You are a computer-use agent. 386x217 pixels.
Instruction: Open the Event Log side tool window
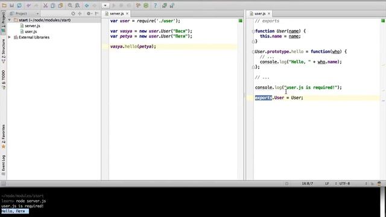[3, 165]
